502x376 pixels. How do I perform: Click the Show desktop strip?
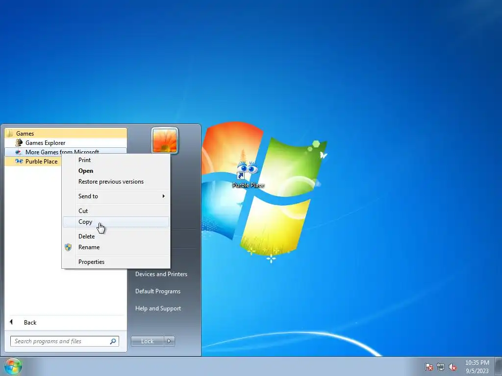click(499, 366)
